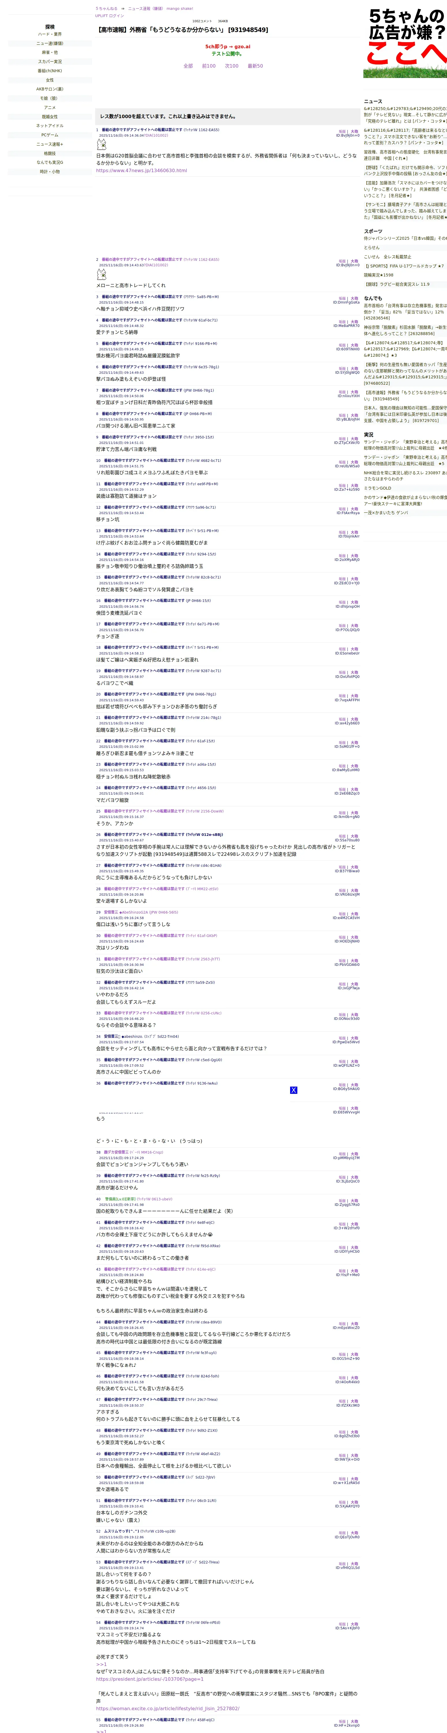447x1733 pixels.
Task: Close the ad with blue X button
Action: 294,1090
